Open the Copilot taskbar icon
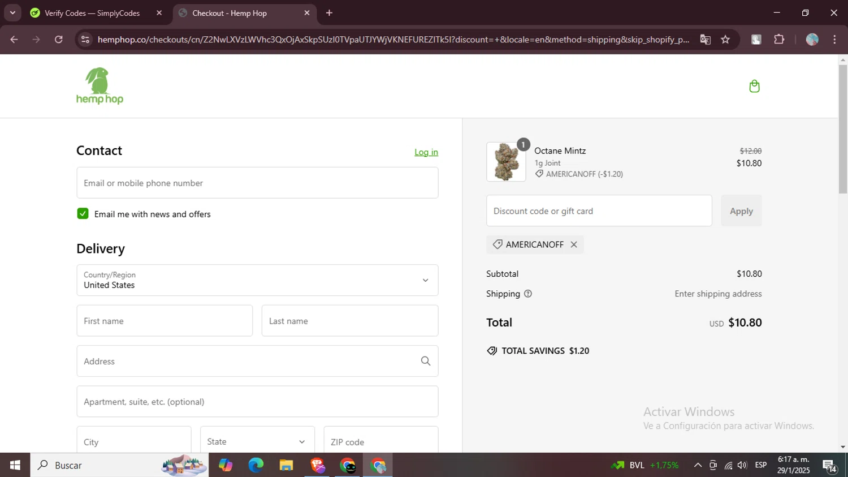848x477 pixels. (226, 465)
